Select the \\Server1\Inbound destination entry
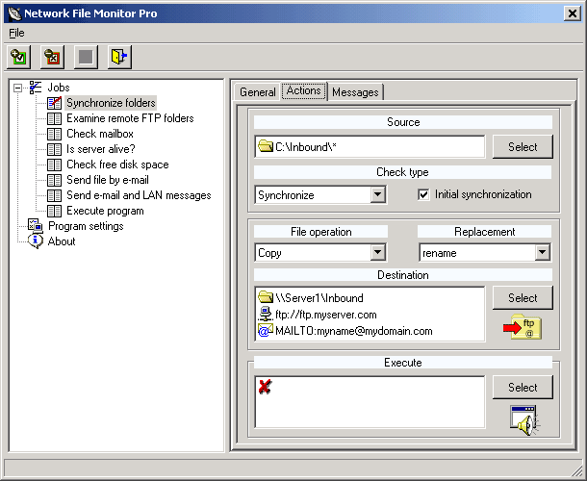This screenshot has height=481, width=587. pyautogui.click(x=319, y=298)
